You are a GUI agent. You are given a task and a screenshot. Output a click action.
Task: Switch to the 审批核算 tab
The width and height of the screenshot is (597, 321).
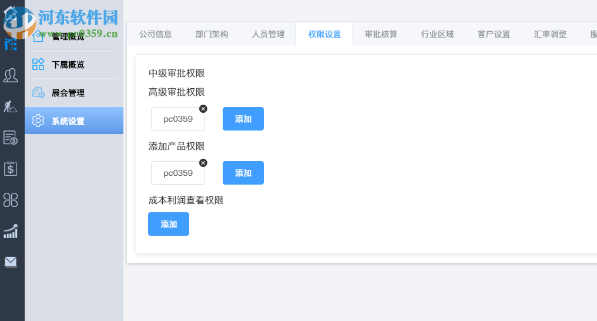[x=381, y=34]
